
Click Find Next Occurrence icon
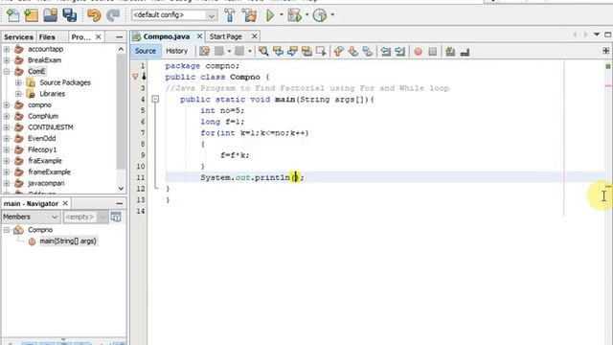point(292,51)
